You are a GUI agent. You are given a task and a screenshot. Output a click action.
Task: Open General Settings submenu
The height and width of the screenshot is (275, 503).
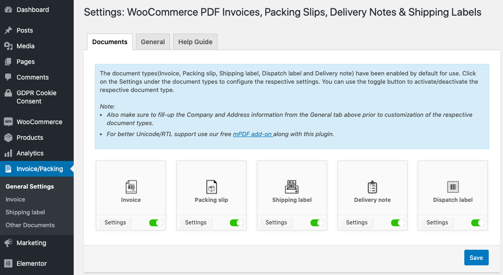pos(30,187)
